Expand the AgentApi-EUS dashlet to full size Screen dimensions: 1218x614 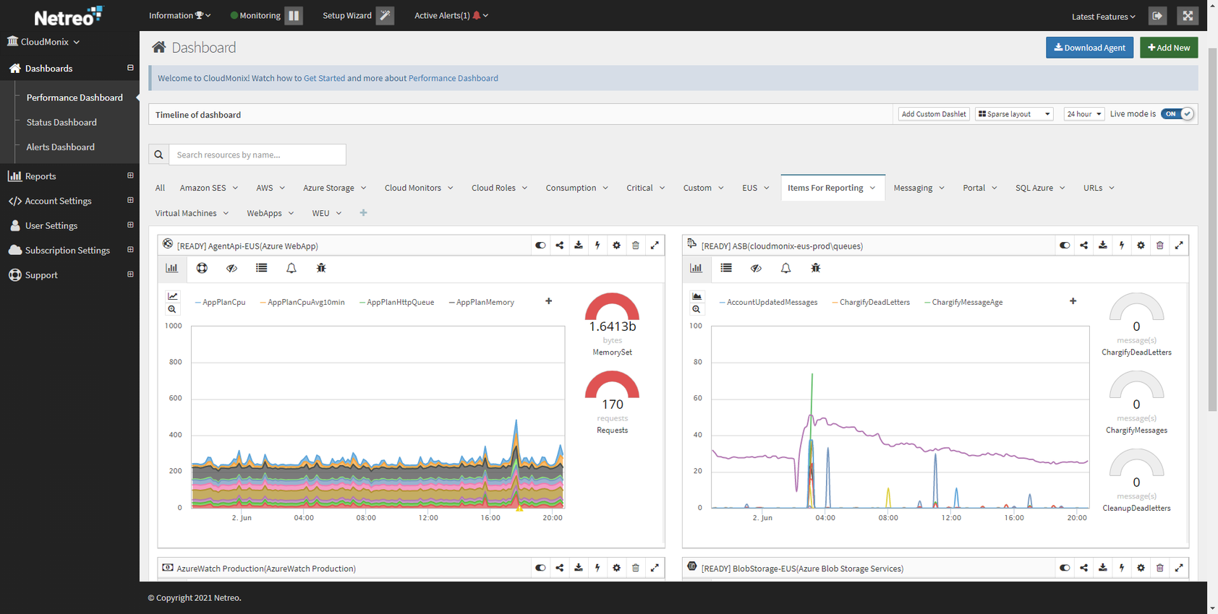click(655, 246)
